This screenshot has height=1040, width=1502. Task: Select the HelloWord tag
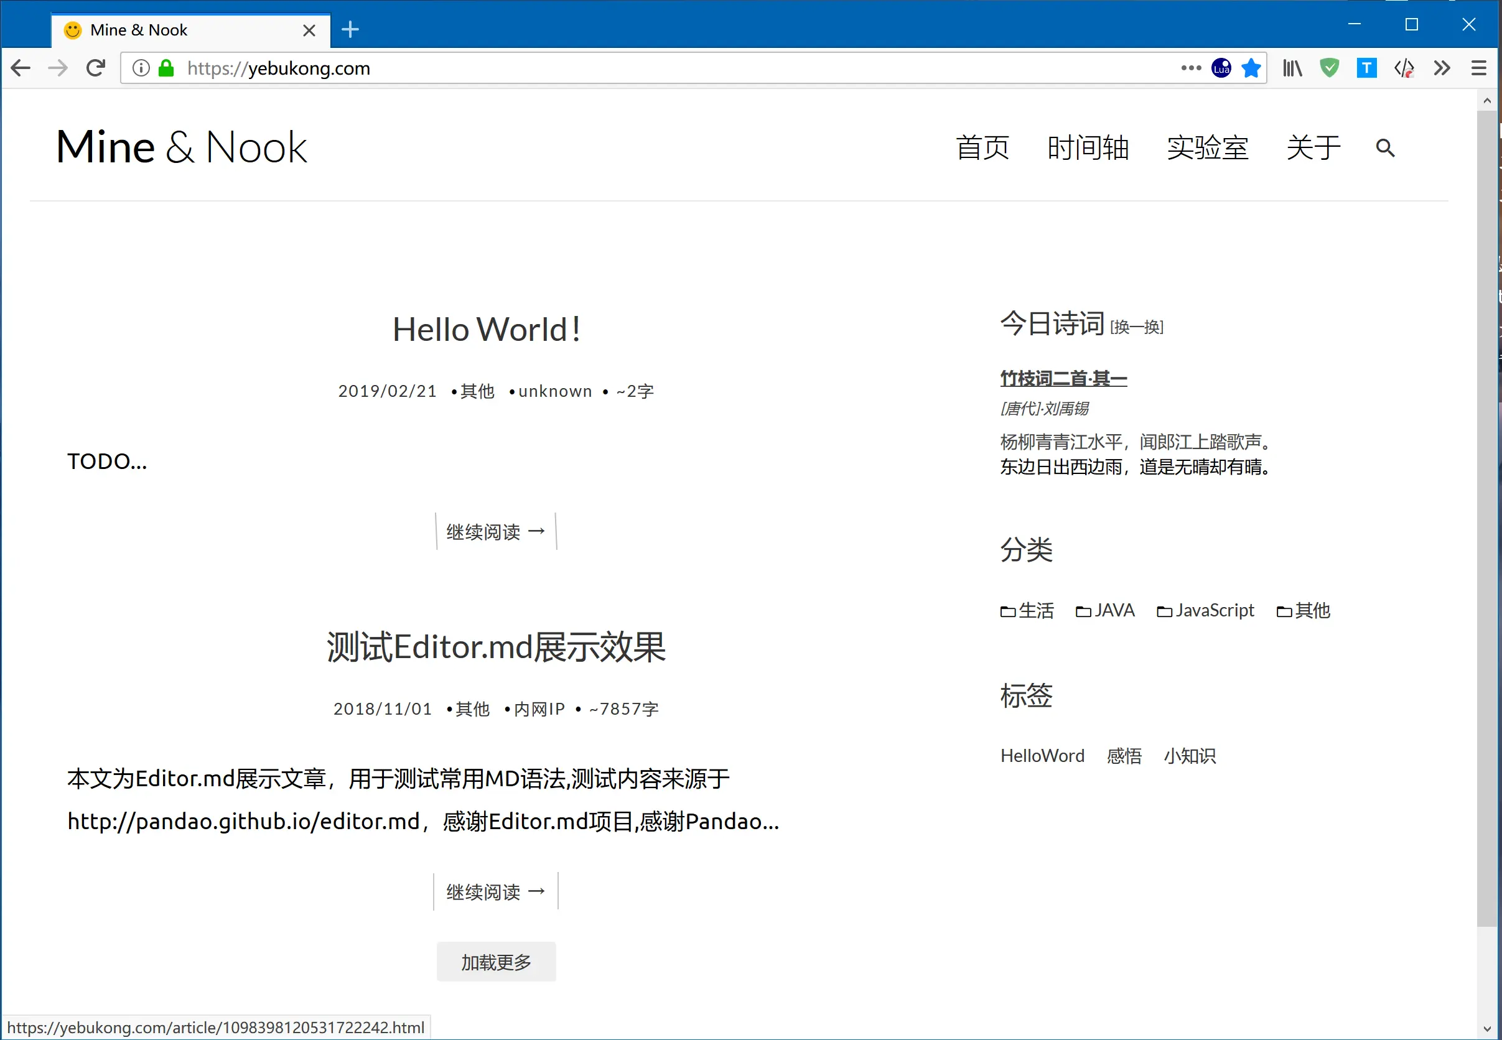(x=1042, y=756)
